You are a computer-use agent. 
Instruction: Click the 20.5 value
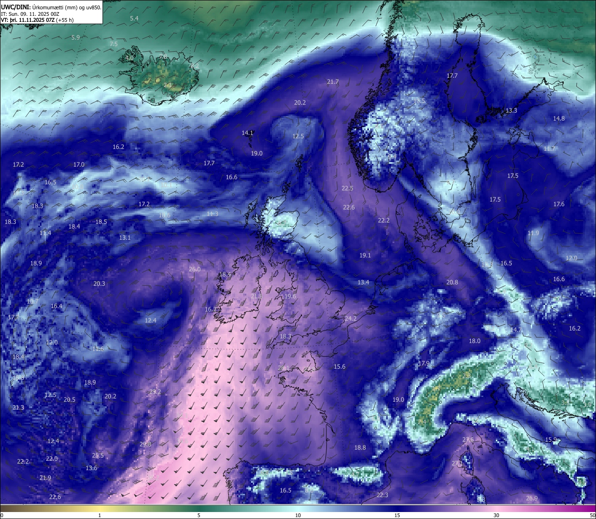coord(69,399)
